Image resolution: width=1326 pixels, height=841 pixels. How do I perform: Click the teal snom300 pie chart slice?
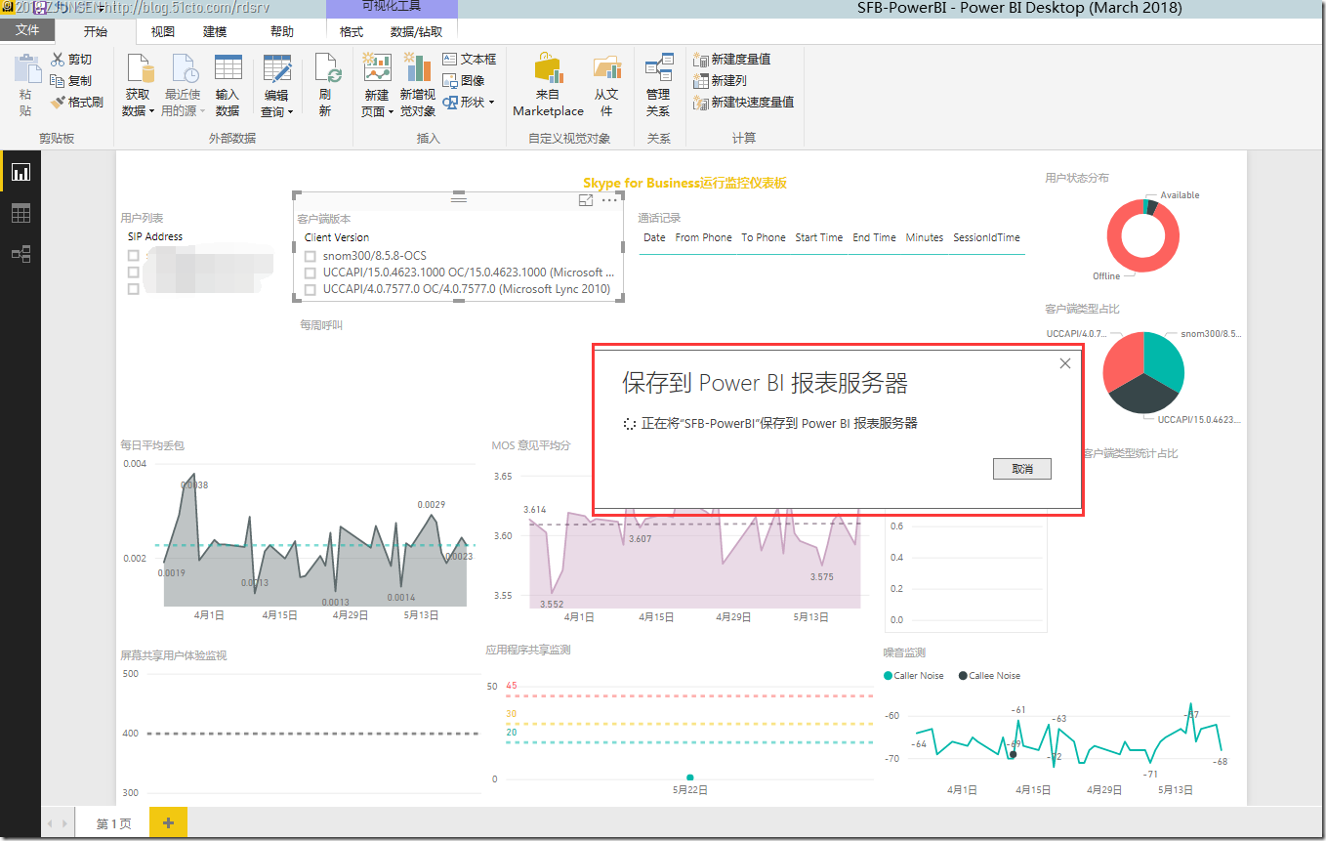point(1164,359)
